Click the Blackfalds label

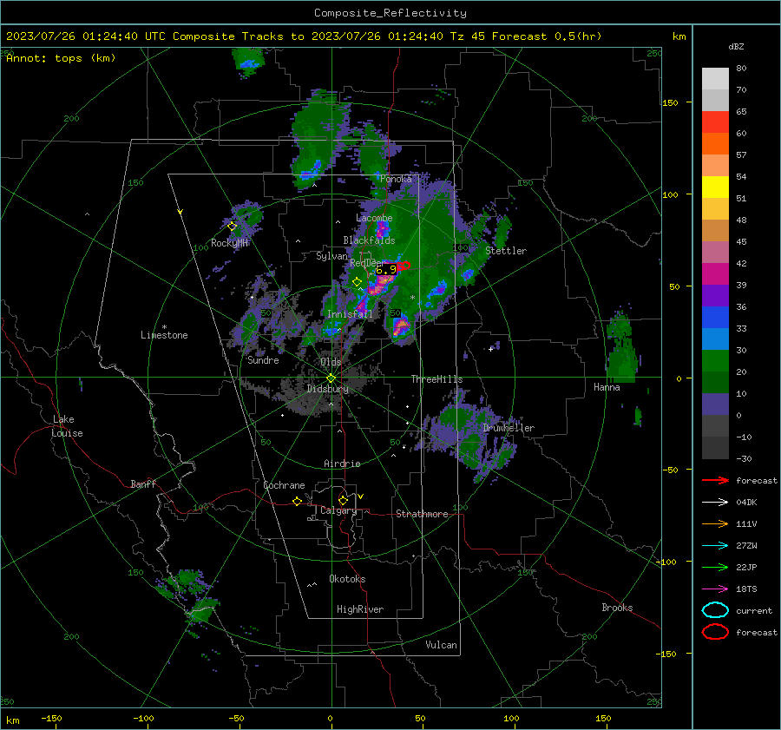coord(369,240)
